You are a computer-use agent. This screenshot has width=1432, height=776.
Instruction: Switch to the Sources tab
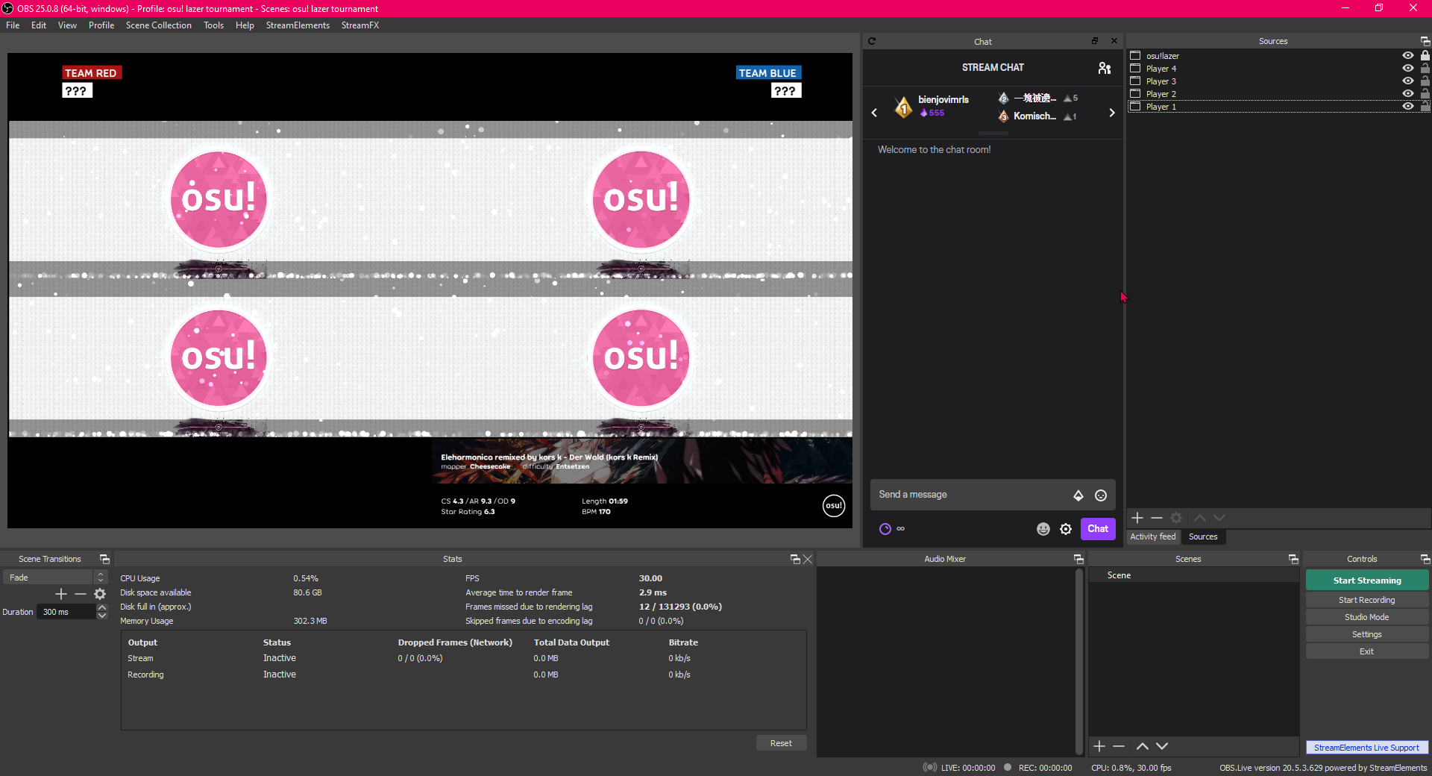pyautogui.click(x=1203, y=537)
